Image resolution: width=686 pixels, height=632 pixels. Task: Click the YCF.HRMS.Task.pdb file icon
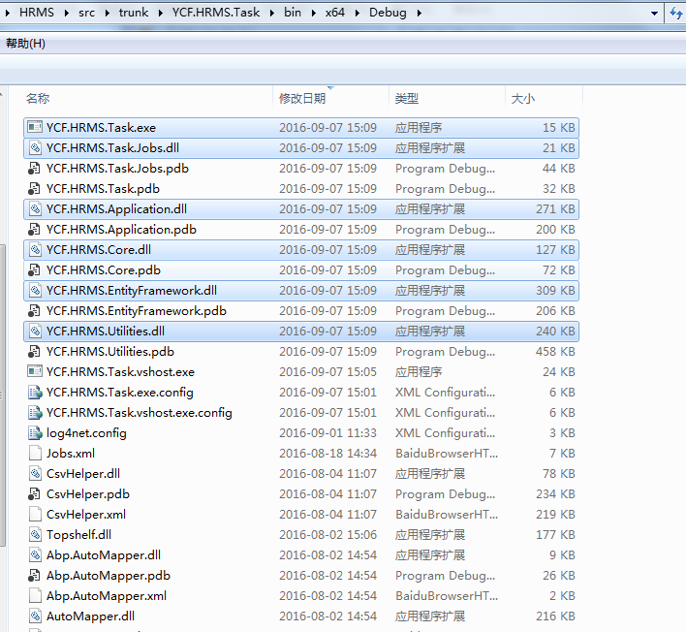[x=34, y=189]
